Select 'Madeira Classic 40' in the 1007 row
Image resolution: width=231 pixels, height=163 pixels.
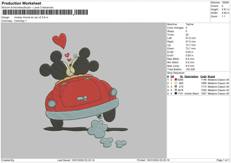coord(218,93)
